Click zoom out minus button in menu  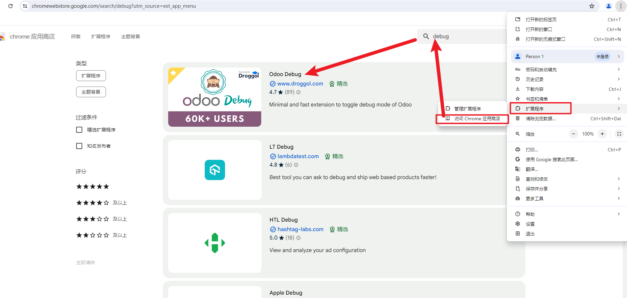[574, 134]
